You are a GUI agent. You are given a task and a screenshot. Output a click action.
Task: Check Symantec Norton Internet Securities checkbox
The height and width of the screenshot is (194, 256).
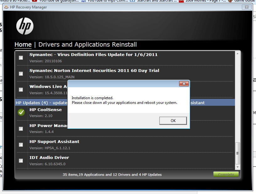[x=21, y=74]
